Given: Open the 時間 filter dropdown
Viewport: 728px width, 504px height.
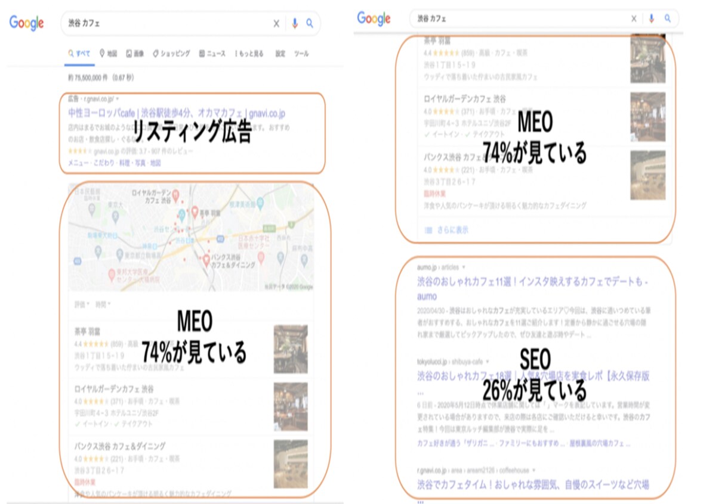Looking at the screenshot, I should pos(103,304).
